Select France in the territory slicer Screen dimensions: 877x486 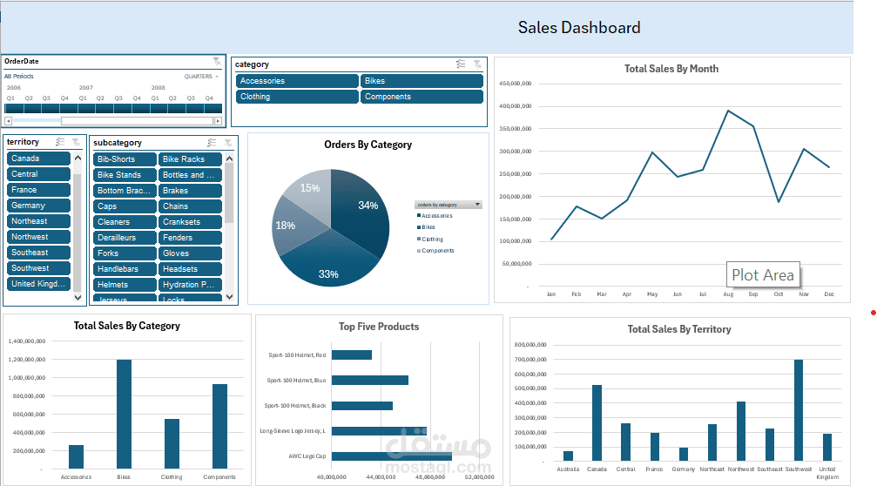pyautogui.click(x=38, y=190)
